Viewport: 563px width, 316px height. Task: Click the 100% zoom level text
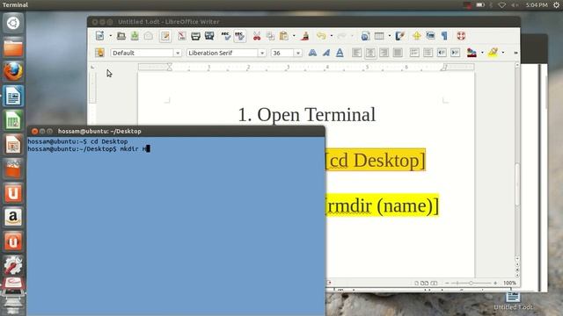pos(509,283)
